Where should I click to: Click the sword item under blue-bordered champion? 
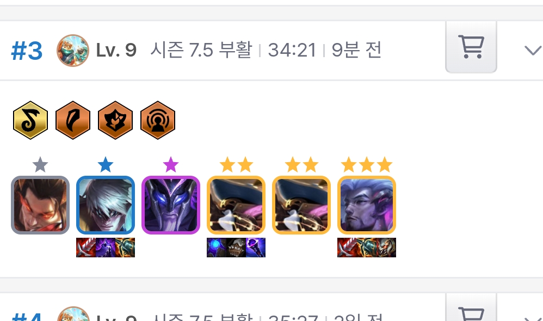86,248
